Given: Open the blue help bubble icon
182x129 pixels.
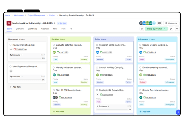Looking at the screenshot, I should pos(178,112).
